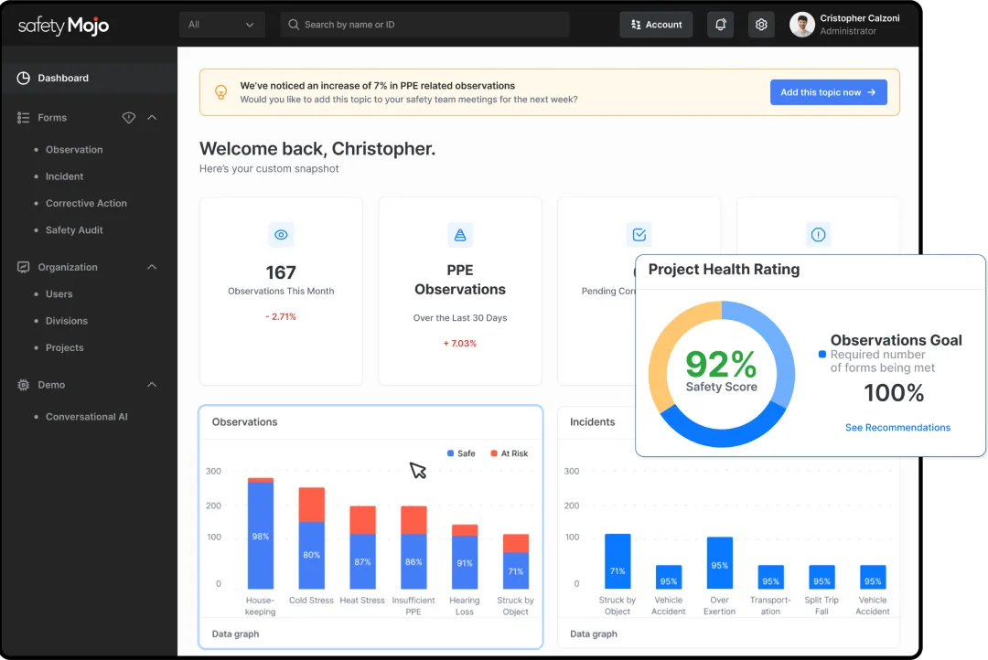This screenshot has height=660, width=988.
Task: Click the Organization chart icon
Action: 23,267
